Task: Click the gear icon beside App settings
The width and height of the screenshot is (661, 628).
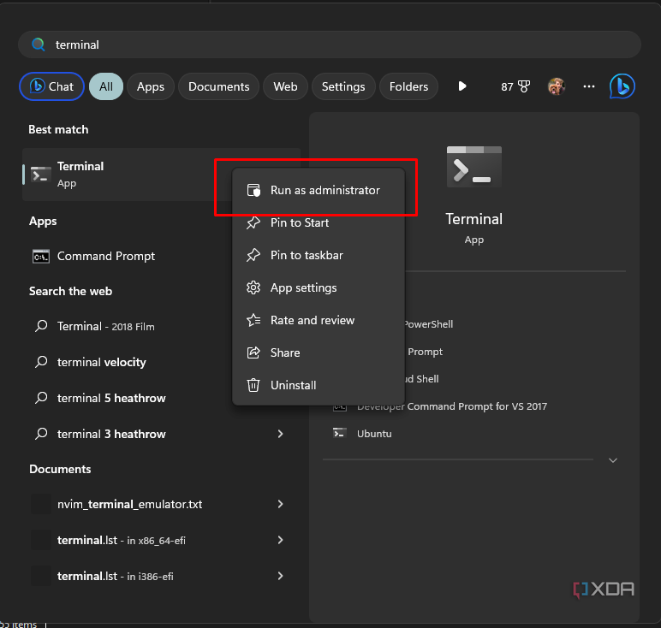Action: click(253, 287)
